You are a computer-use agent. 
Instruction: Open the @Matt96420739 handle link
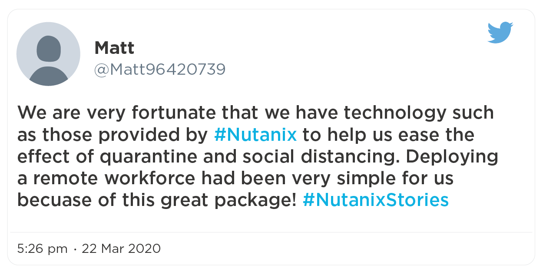[160, 70]
